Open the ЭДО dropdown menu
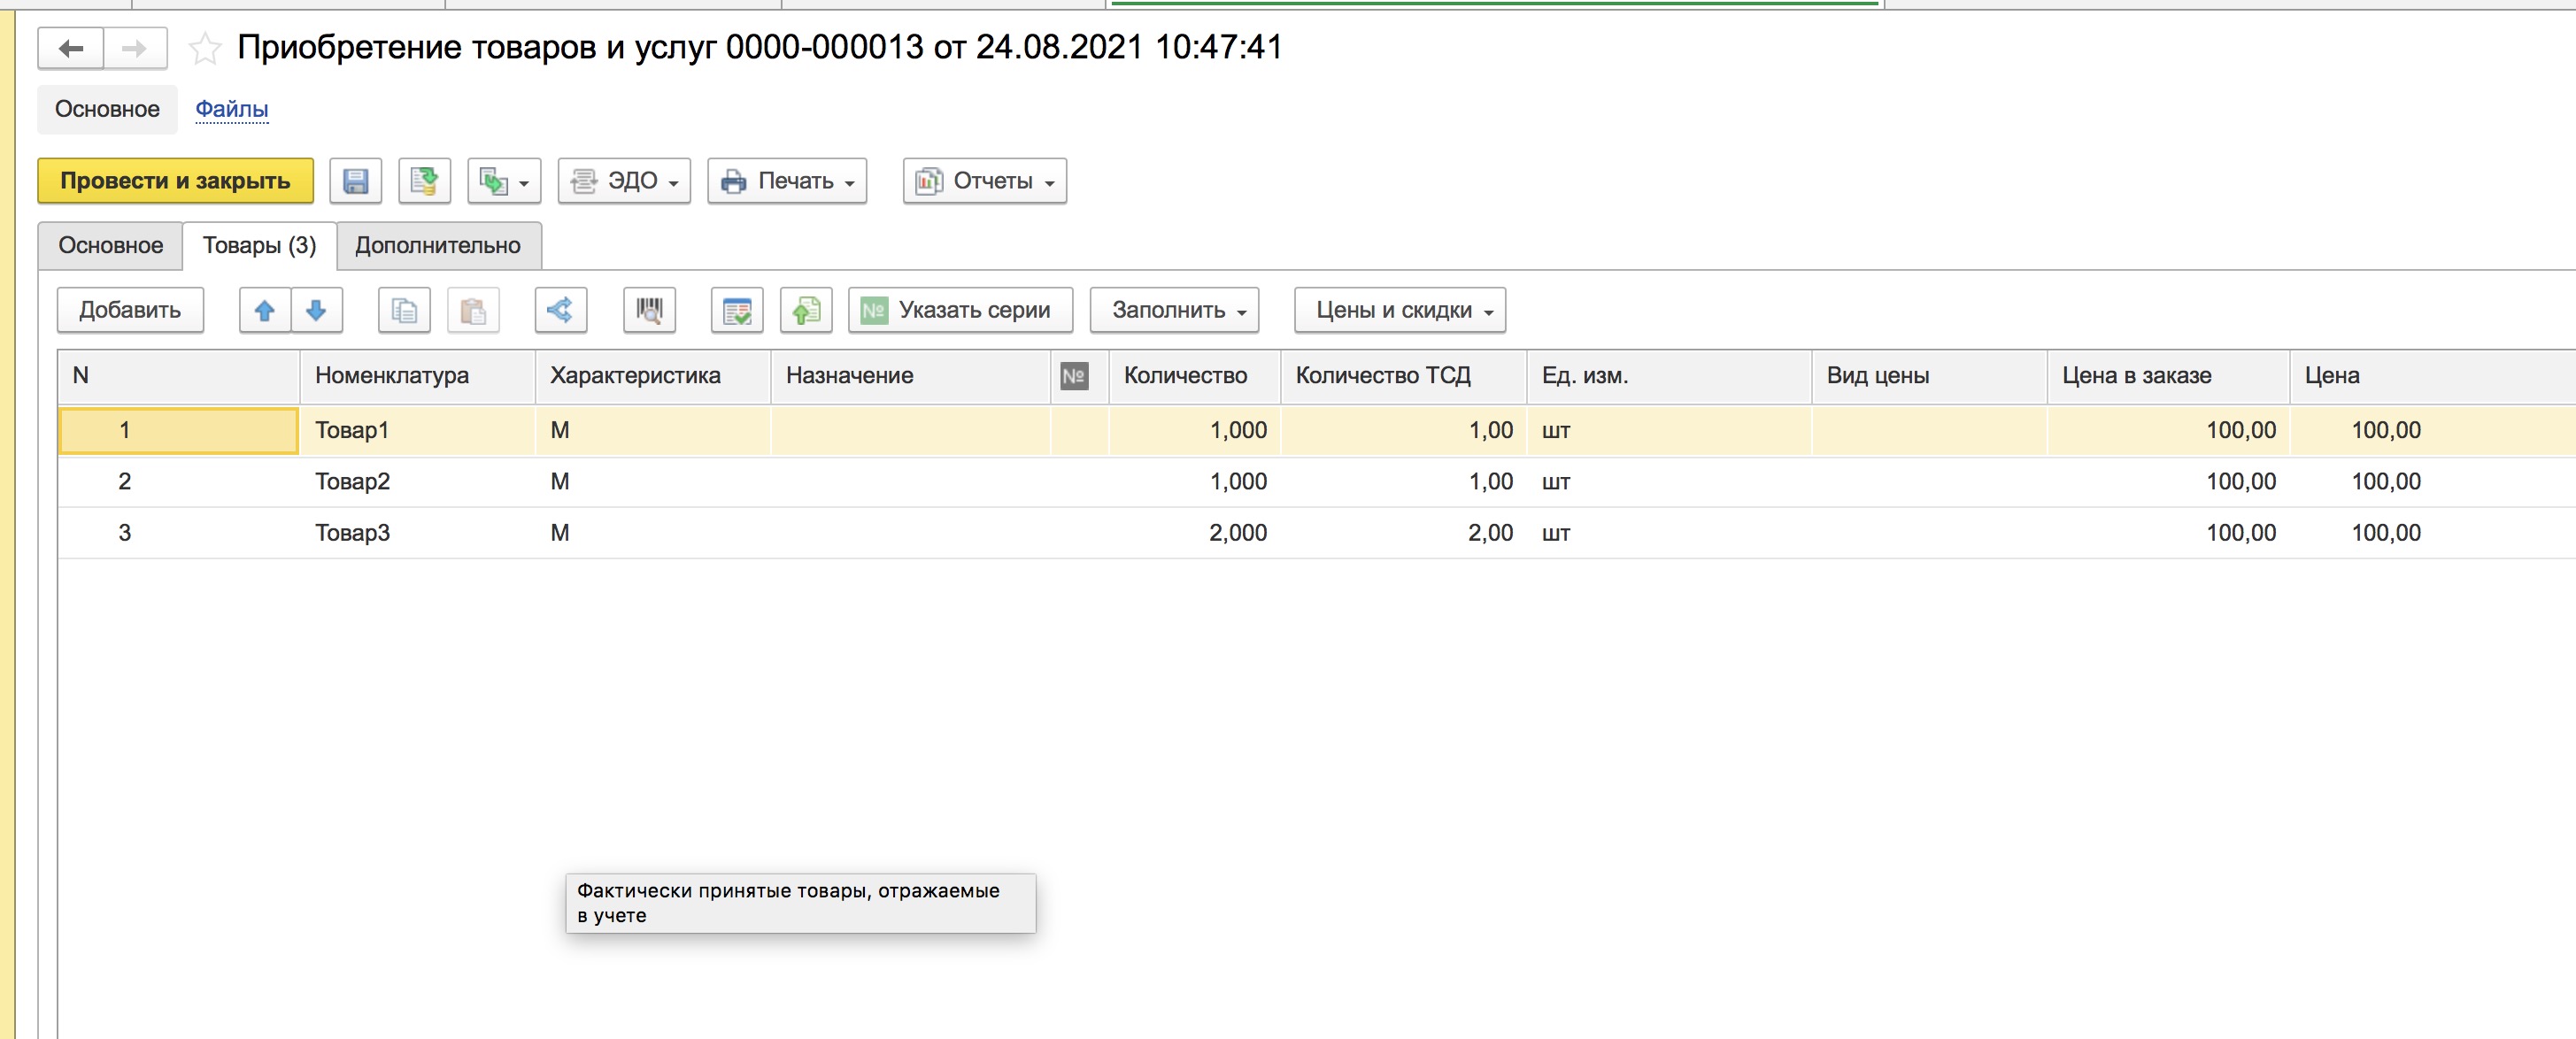This screenshot has height=1039, width=2576. [624, 181]
